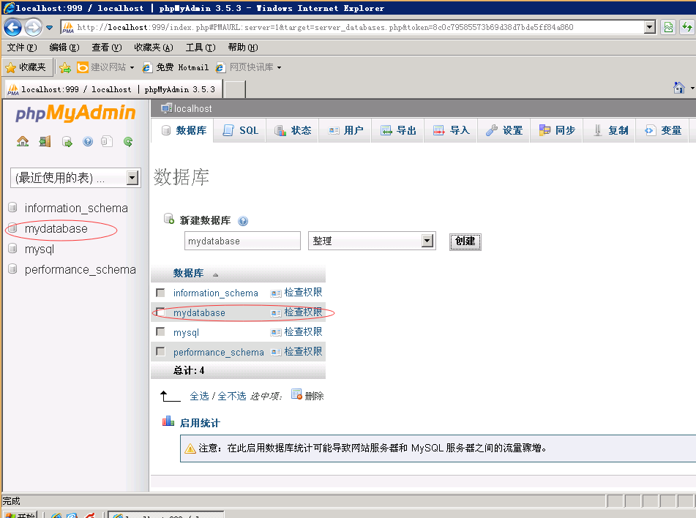696x518 pixels.
Task: Open the 变量 variables tab
Action: point(662,130)
